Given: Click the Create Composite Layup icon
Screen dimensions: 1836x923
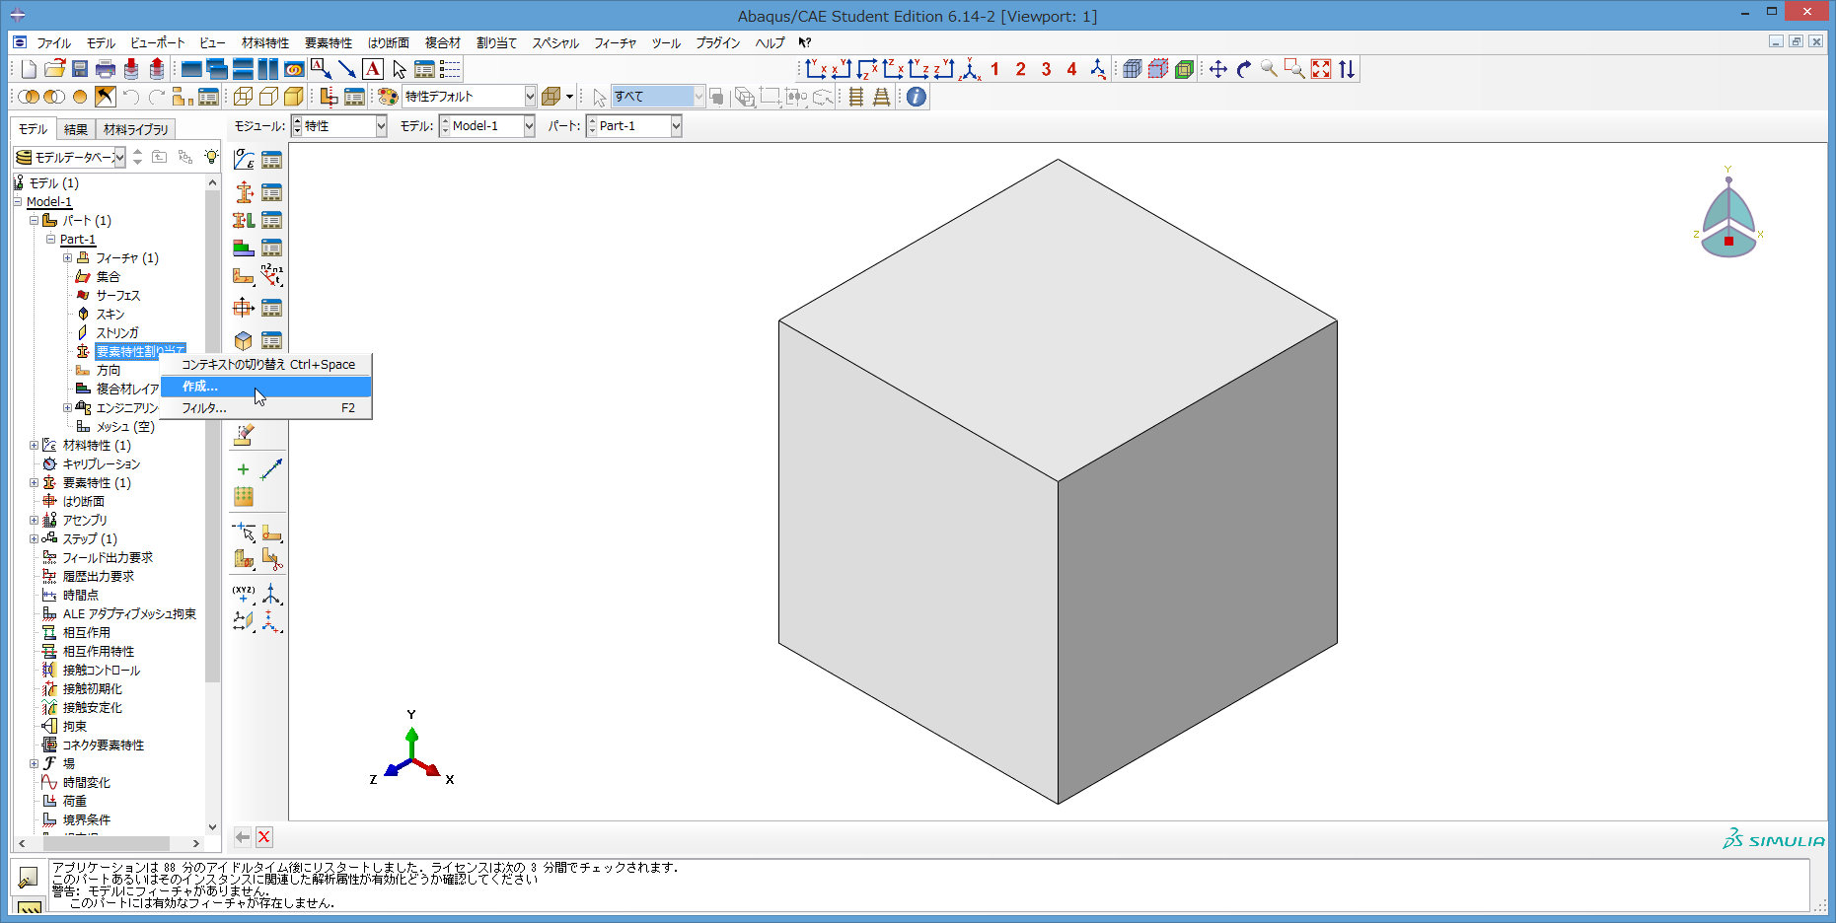Looking at the screenshot, I should point(244,248).
